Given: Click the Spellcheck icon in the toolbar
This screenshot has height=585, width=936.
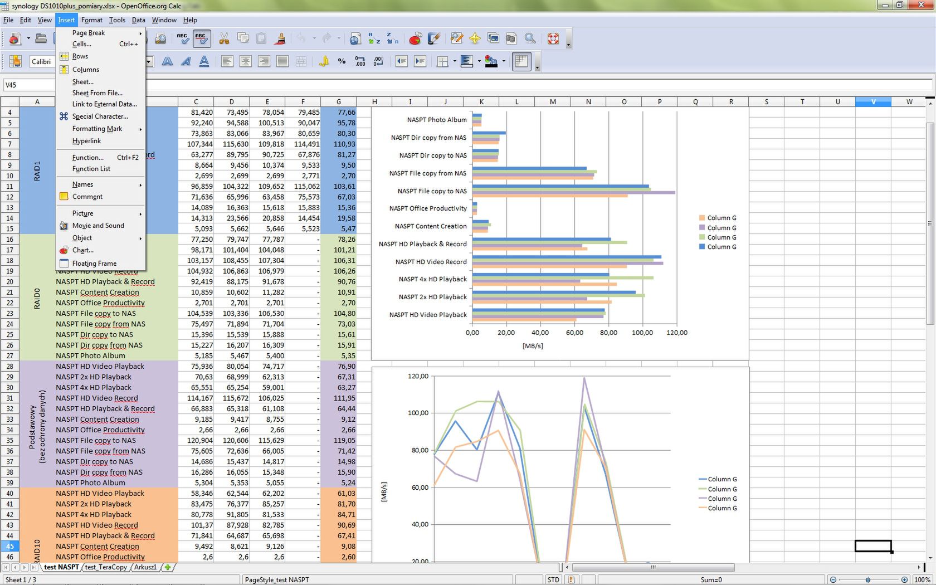Looking at the screenshot, I should coord(182,38).
